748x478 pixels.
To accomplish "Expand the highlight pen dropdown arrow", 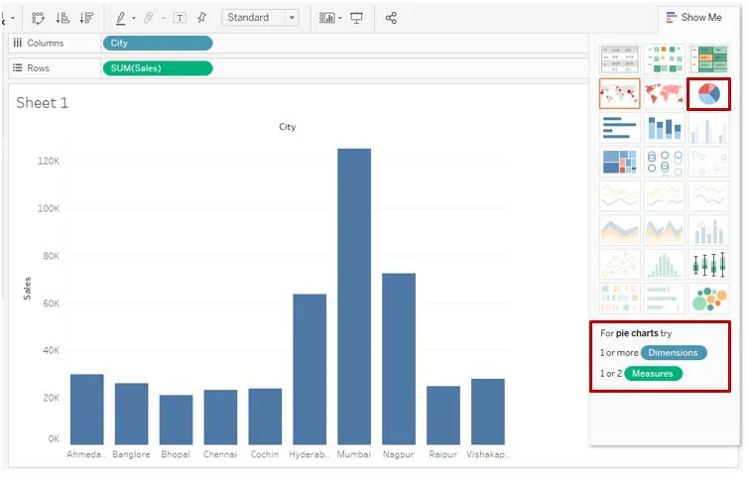I will click(x=134, y=19).
